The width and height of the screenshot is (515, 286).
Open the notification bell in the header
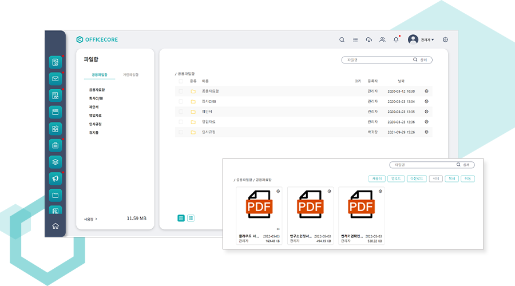point(396,39)
